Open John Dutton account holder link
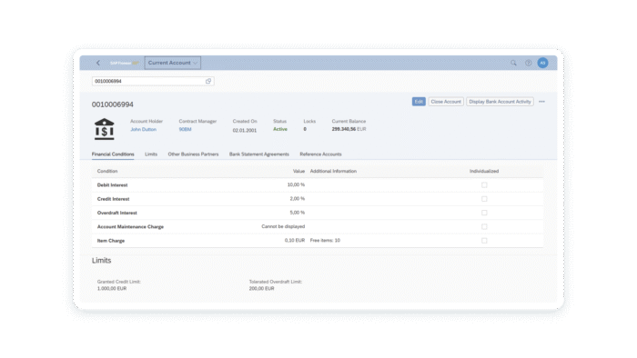This screenshot has height=358, width=637. click(143, 129)
